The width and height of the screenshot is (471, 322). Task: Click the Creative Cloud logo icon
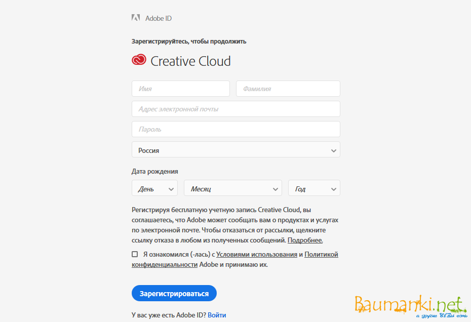point(139,60)
